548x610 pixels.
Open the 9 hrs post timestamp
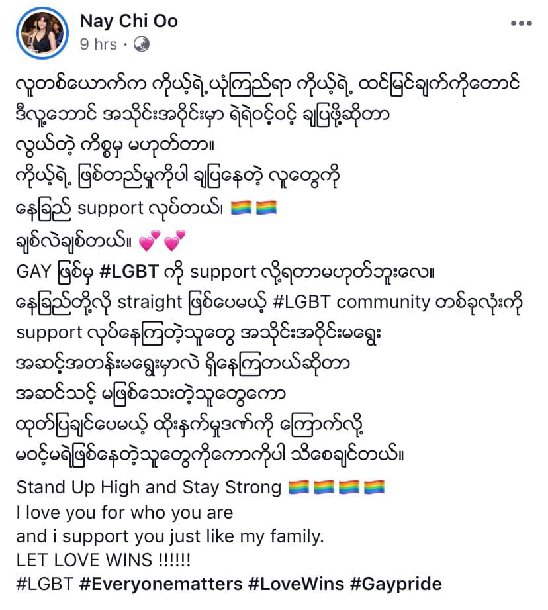tap(99, 44)
